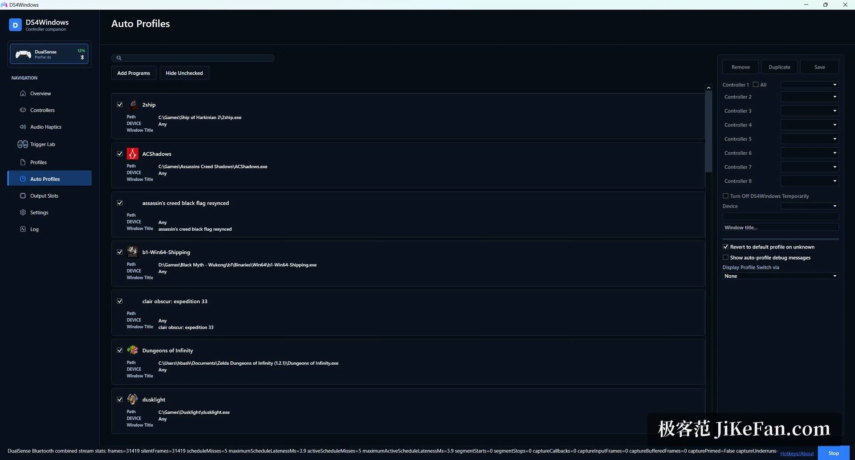
Task: Click the Settings gear icon
Action: click(23, 212)
